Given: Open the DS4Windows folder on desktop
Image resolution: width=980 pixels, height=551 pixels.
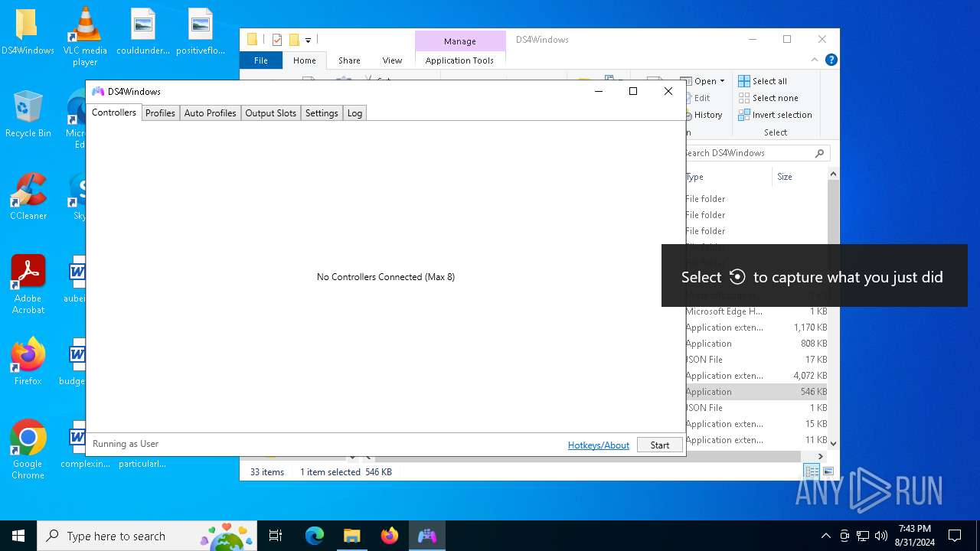Looking at the screenshot, I should [28, 32].
